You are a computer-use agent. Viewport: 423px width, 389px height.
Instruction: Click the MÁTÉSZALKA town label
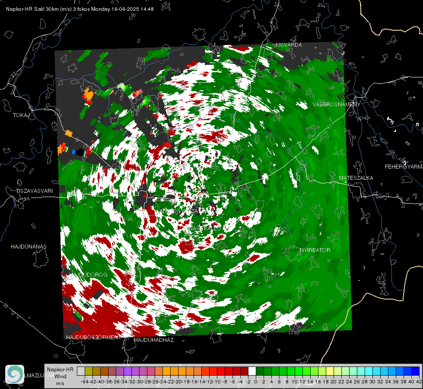356,178
